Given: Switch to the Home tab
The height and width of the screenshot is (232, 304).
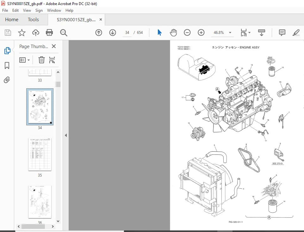Looking at the screenshot, I should pyautogui.click(x=12, y=20).
